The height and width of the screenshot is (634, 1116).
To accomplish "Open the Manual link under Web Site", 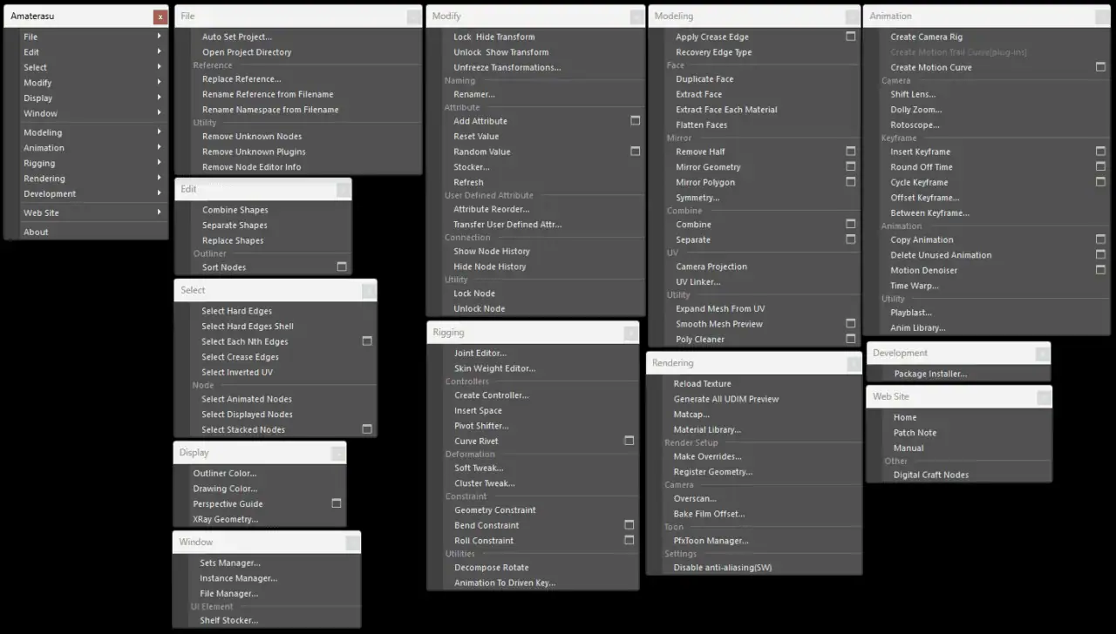I will (908, 449).
